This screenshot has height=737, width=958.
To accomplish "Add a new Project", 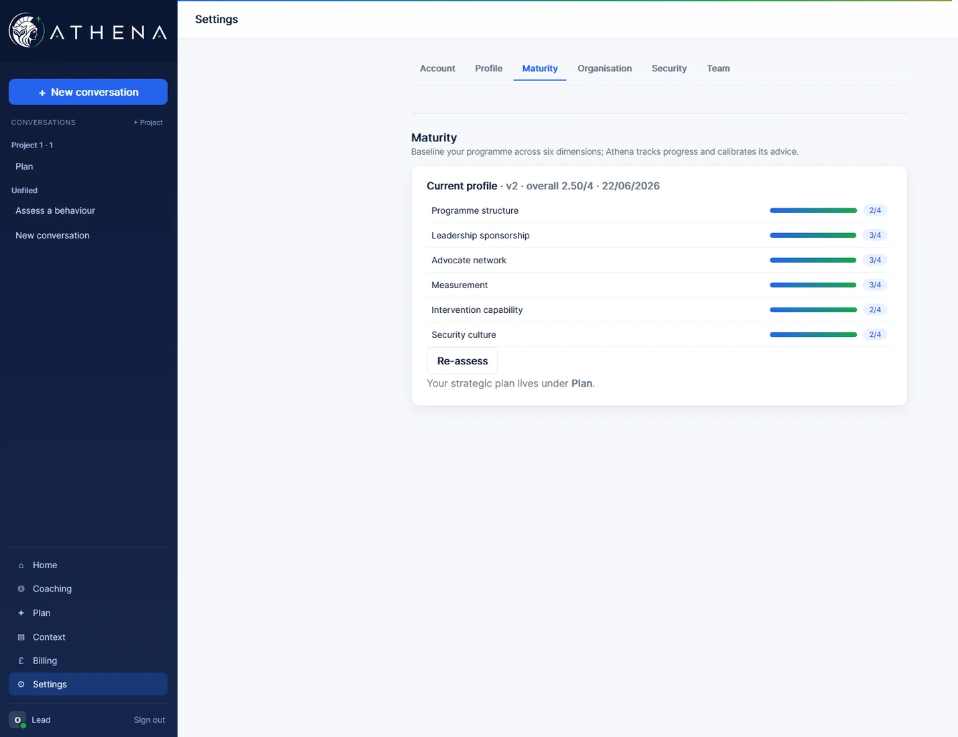I will (148, 123).
